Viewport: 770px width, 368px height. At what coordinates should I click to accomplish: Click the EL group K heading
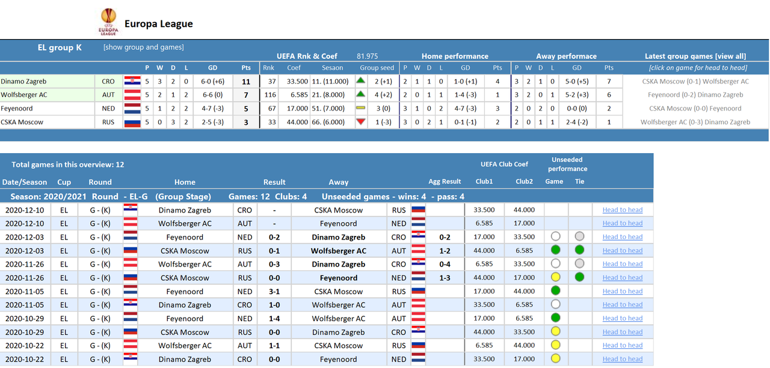pyautogui.click(x=60, y=47)
